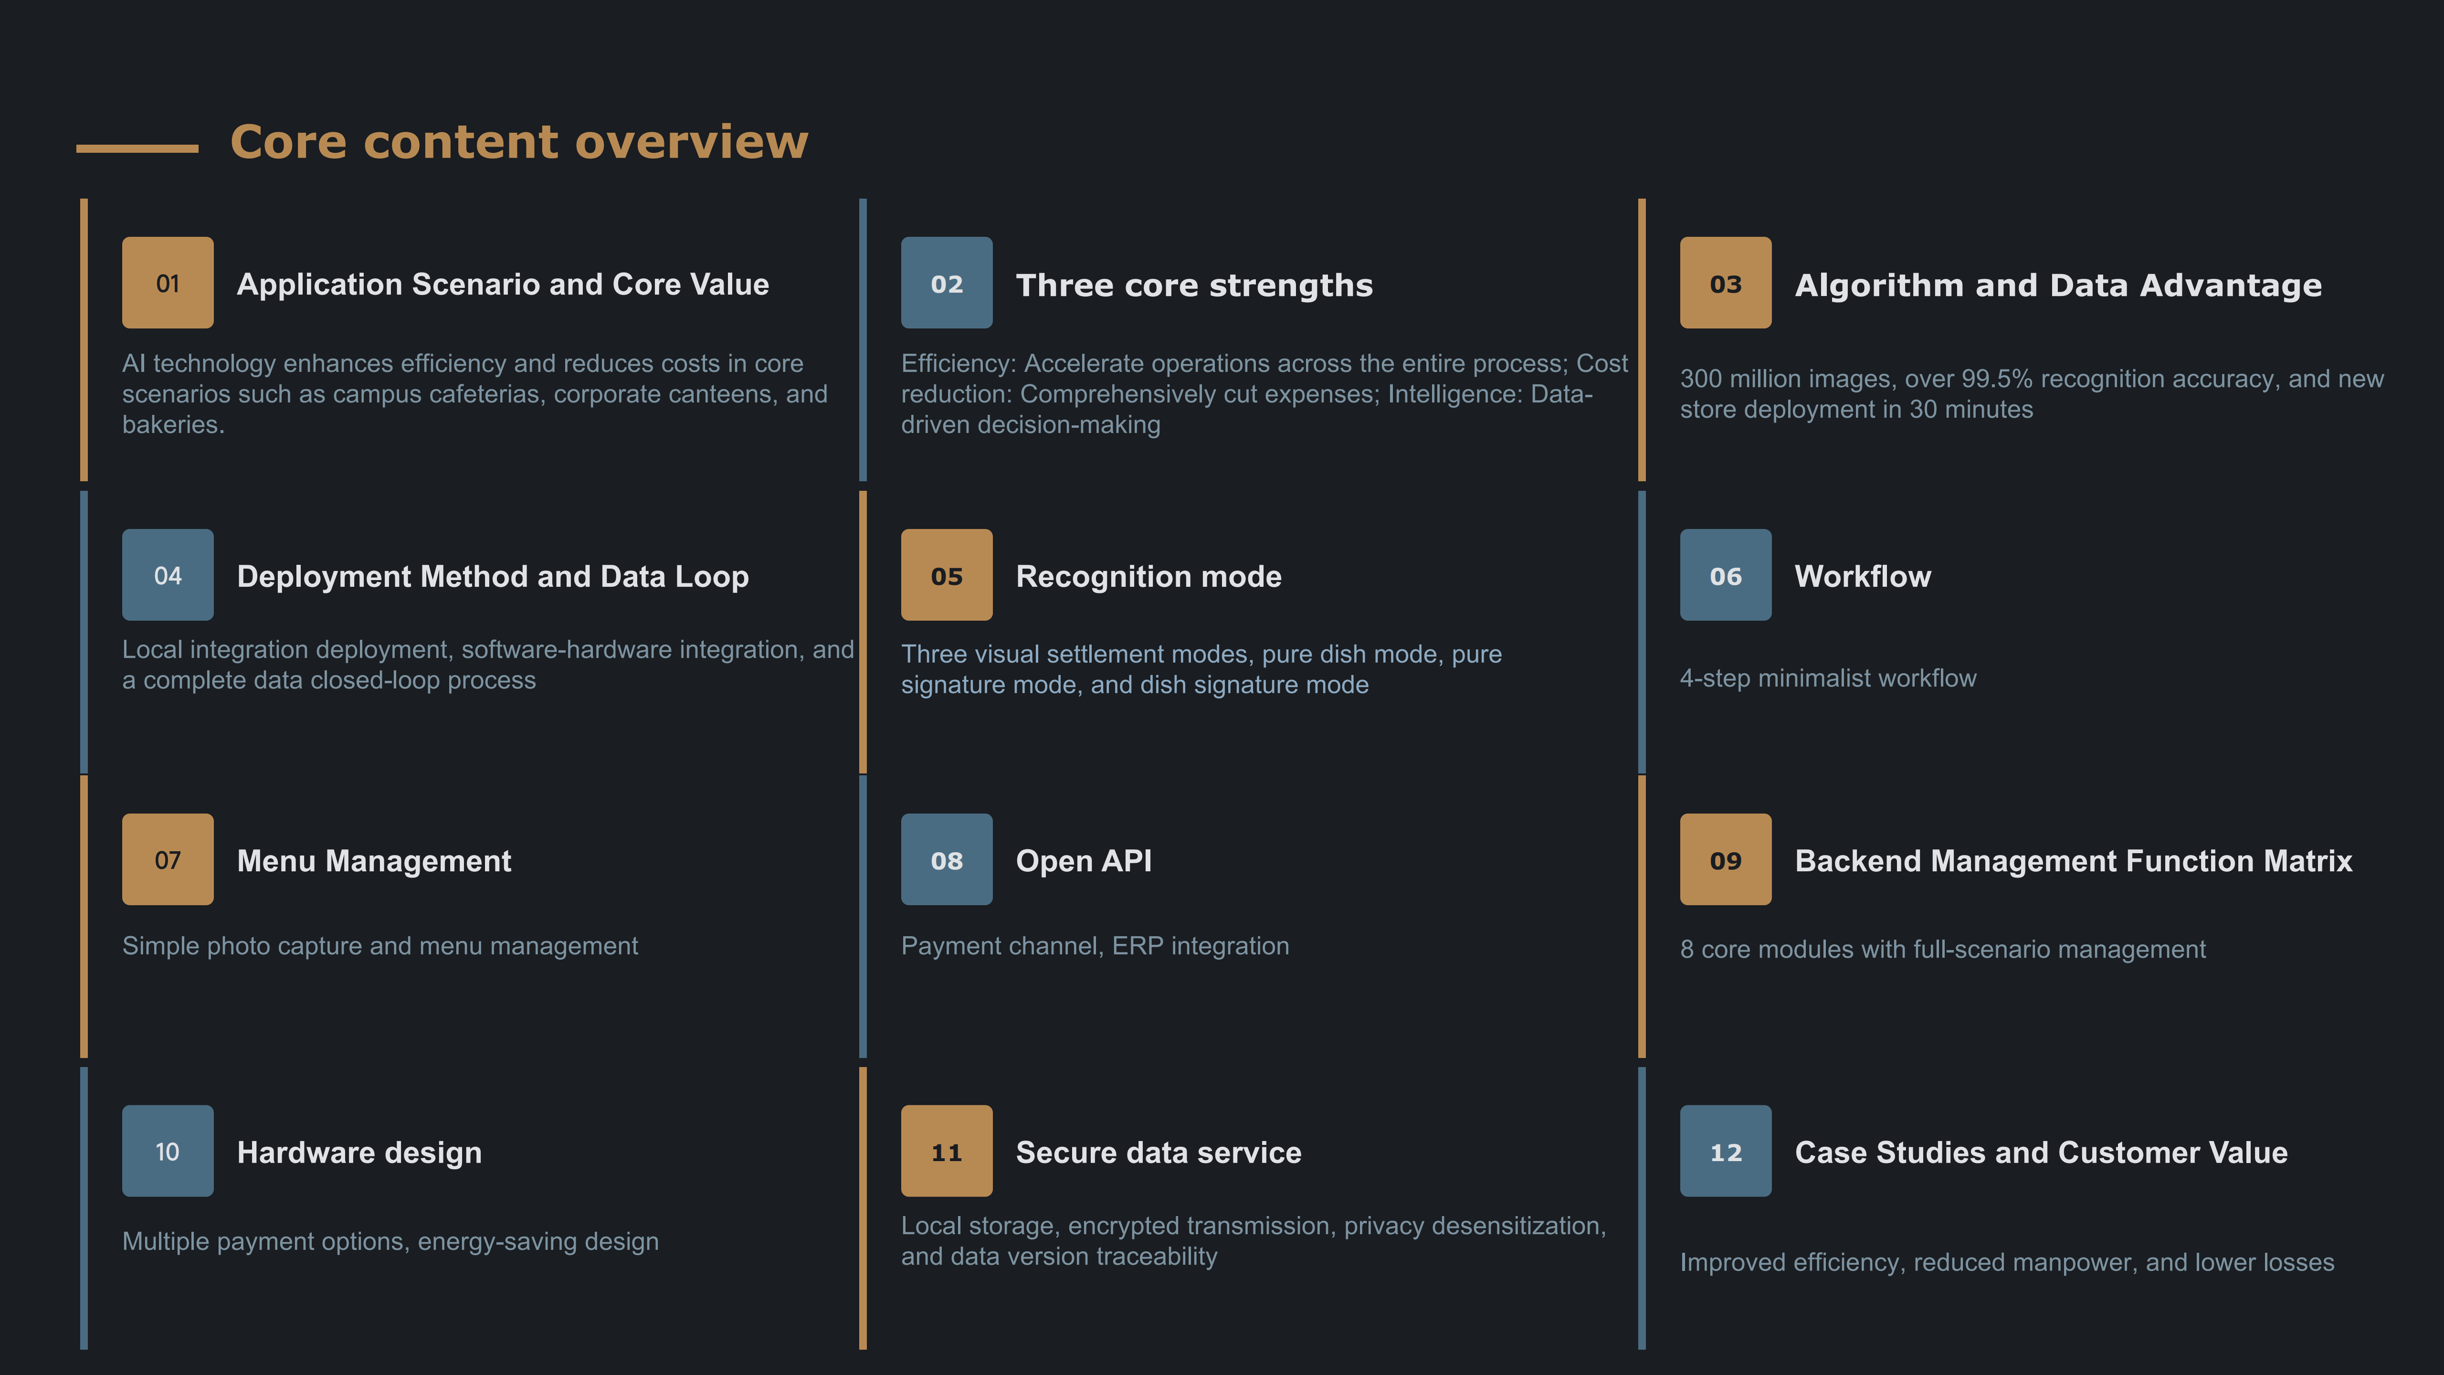The width and height of the screenshot is (2444, 1375).
Task: Click the blue 08 number badge
Action: [x=946, y=859]
